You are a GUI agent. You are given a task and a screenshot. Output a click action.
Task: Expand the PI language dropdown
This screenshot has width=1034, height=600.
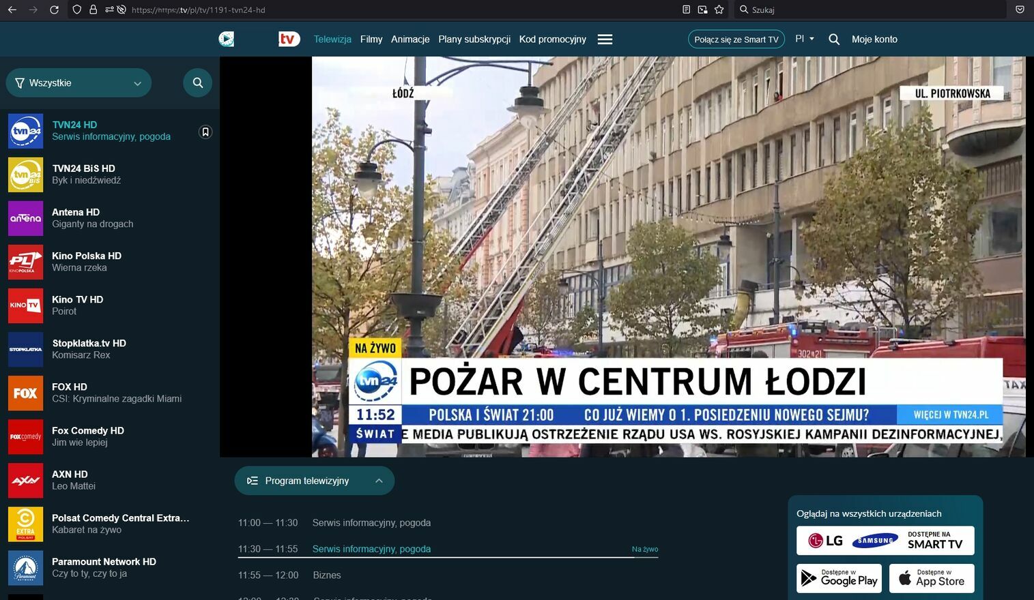pos(805,39)
